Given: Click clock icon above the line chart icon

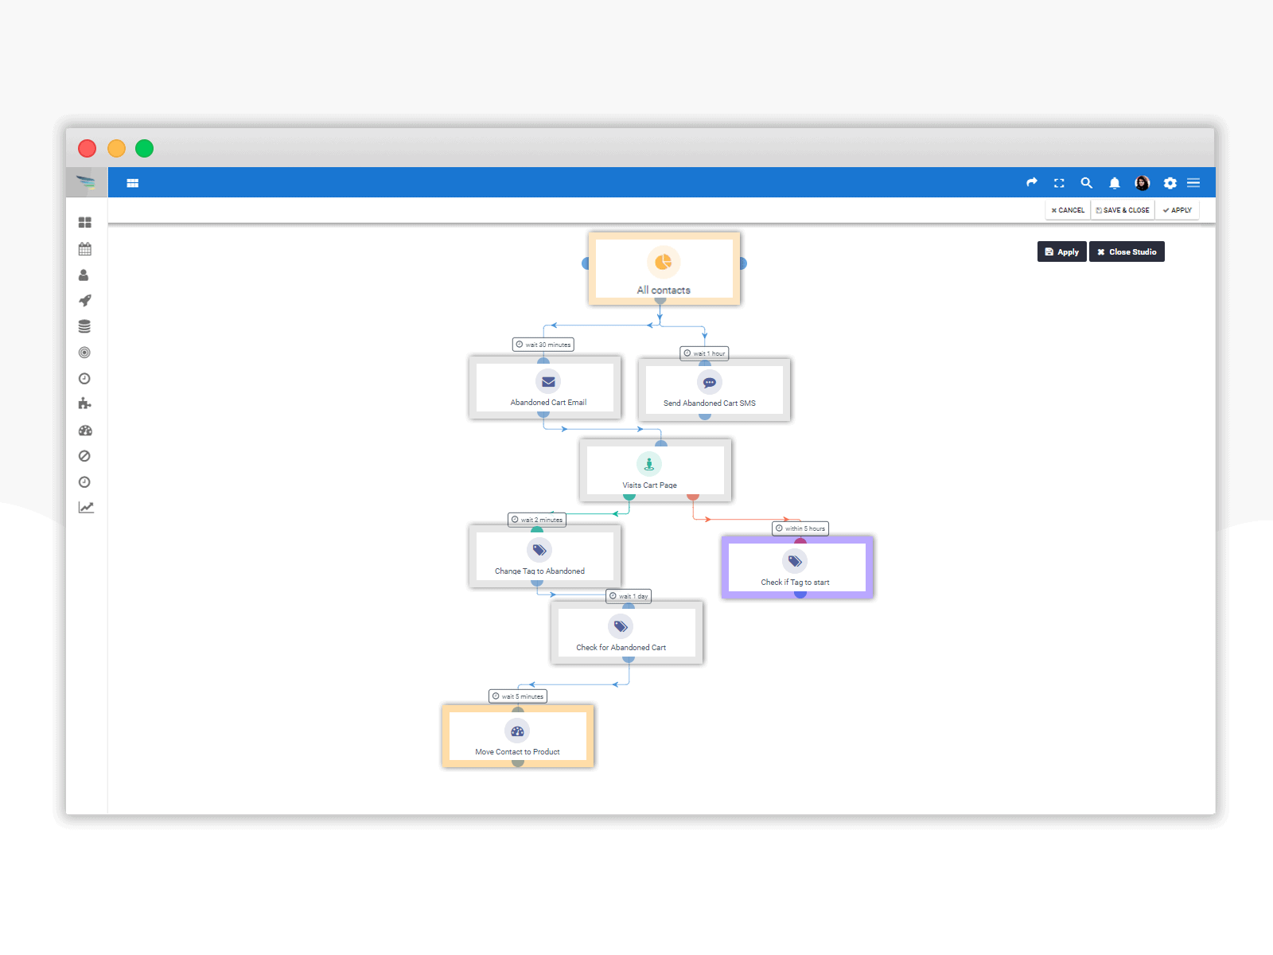Looking at the screenshot, I should tap(84, 482).
